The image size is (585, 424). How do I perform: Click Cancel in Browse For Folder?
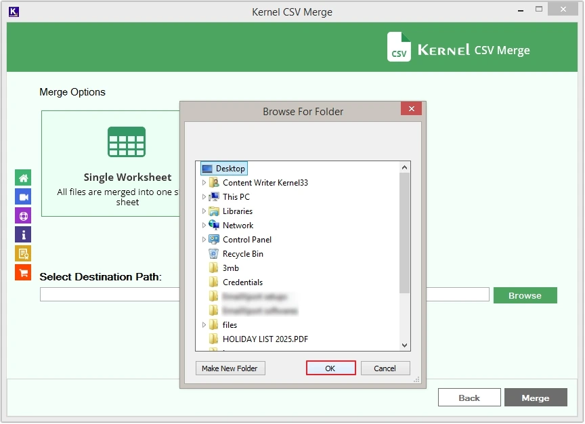pyautogui.click(x=385, y=368)
